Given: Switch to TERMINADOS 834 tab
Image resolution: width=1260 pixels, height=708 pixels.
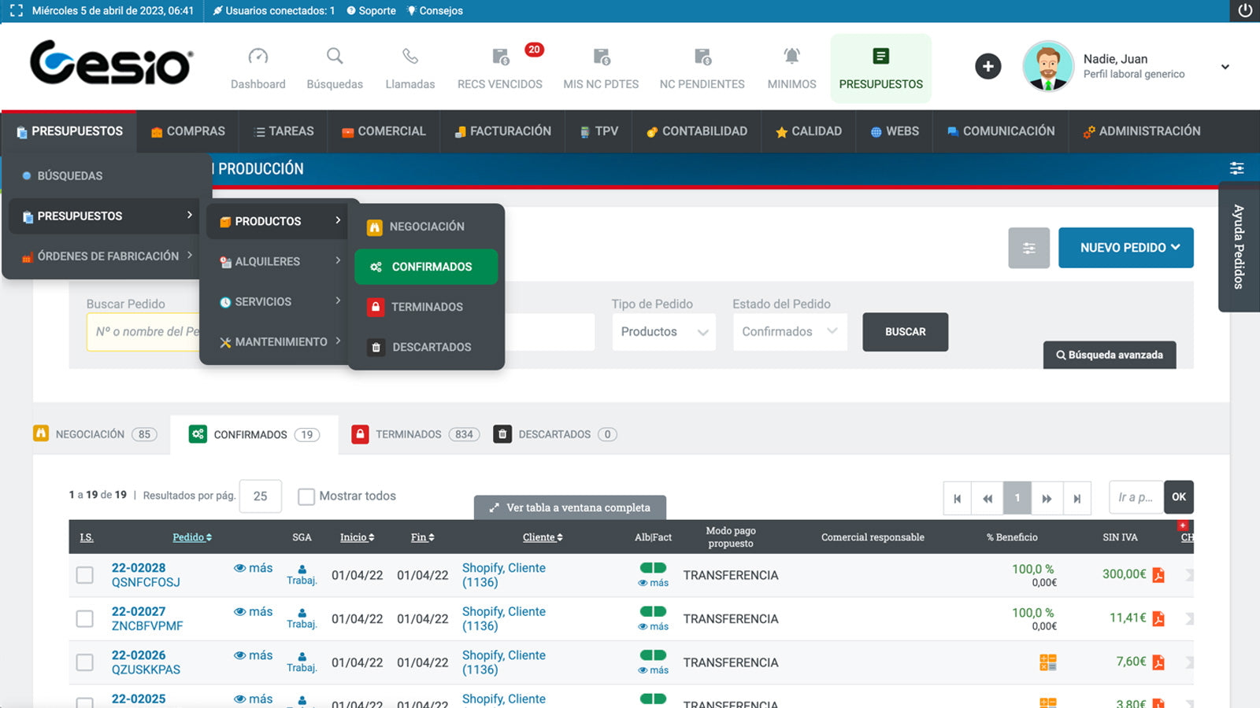Looking at the screenshot, I should point(415,434).
